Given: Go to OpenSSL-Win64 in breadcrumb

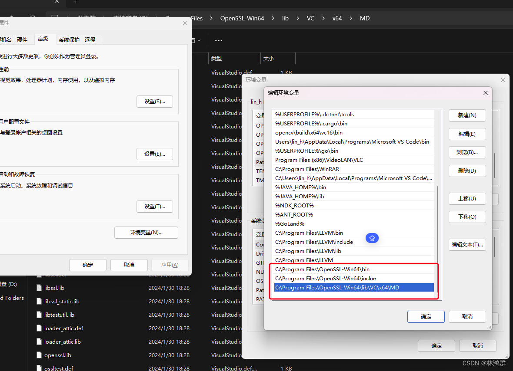Looking at the screenshot, I should [x=242, y=18].
